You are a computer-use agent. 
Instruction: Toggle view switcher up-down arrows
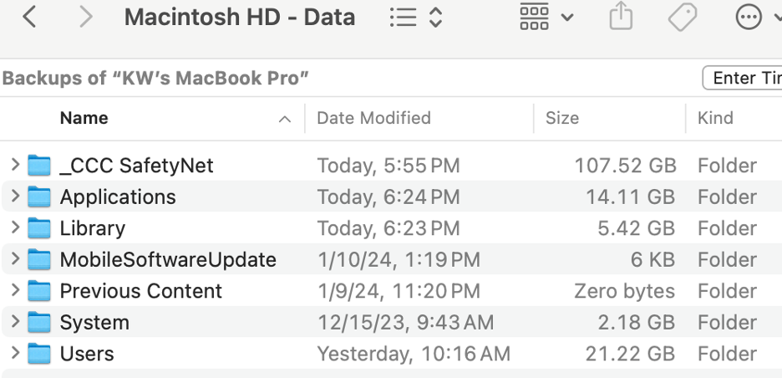[x=435, y=18]
